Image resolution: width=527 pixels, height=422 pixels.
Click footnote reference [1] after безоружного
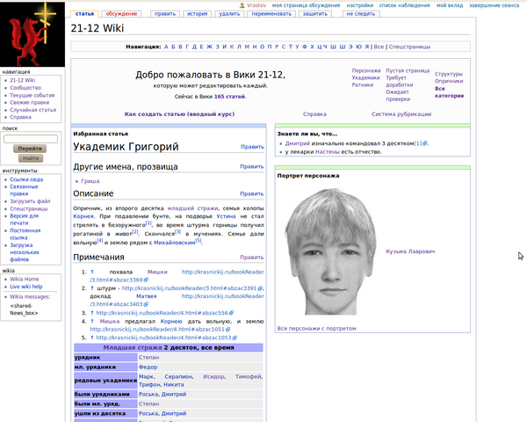(148, 223)
